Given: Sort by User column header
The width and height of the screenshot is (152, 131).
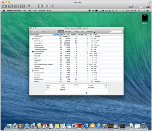Looking at the screenshot, I should point(97,35).
